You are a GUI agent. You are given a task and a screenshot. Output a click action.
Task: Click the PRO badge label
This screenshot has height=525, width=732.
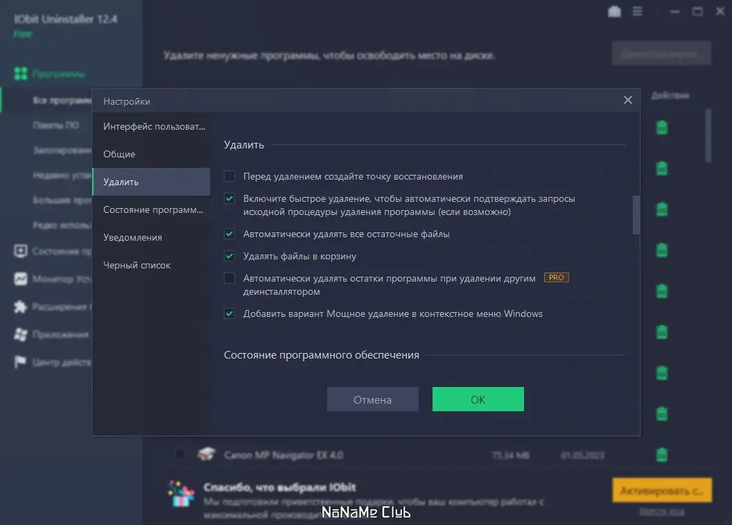[557, 277]
